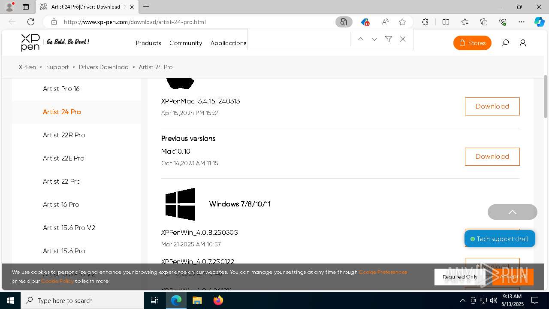Go to XPPen breadcrumb link

[27, 67]
